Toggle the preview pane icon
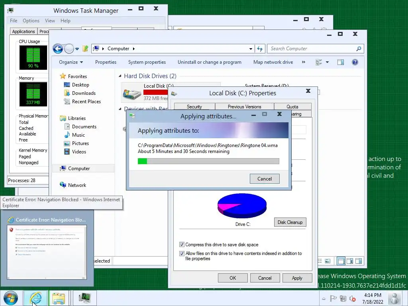This screenshot has width=408, height=306. [x=341, y=62]
